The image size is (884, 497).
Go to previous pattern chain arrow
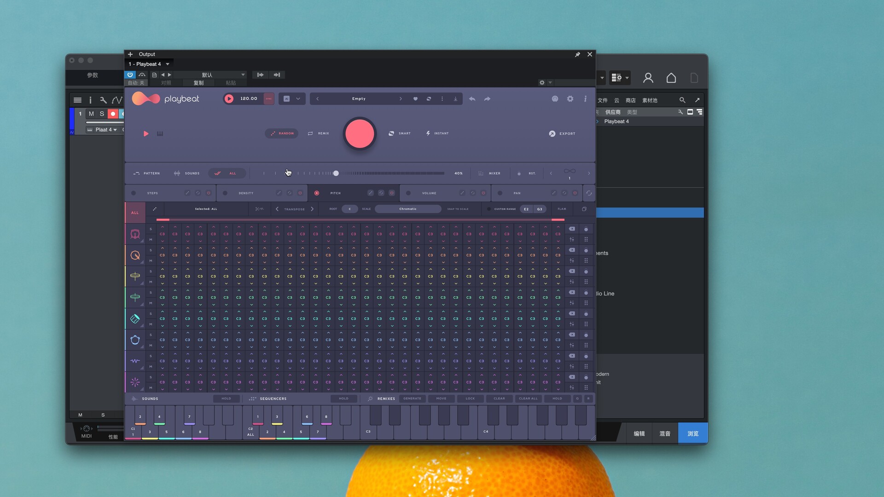tap(551, 173)
